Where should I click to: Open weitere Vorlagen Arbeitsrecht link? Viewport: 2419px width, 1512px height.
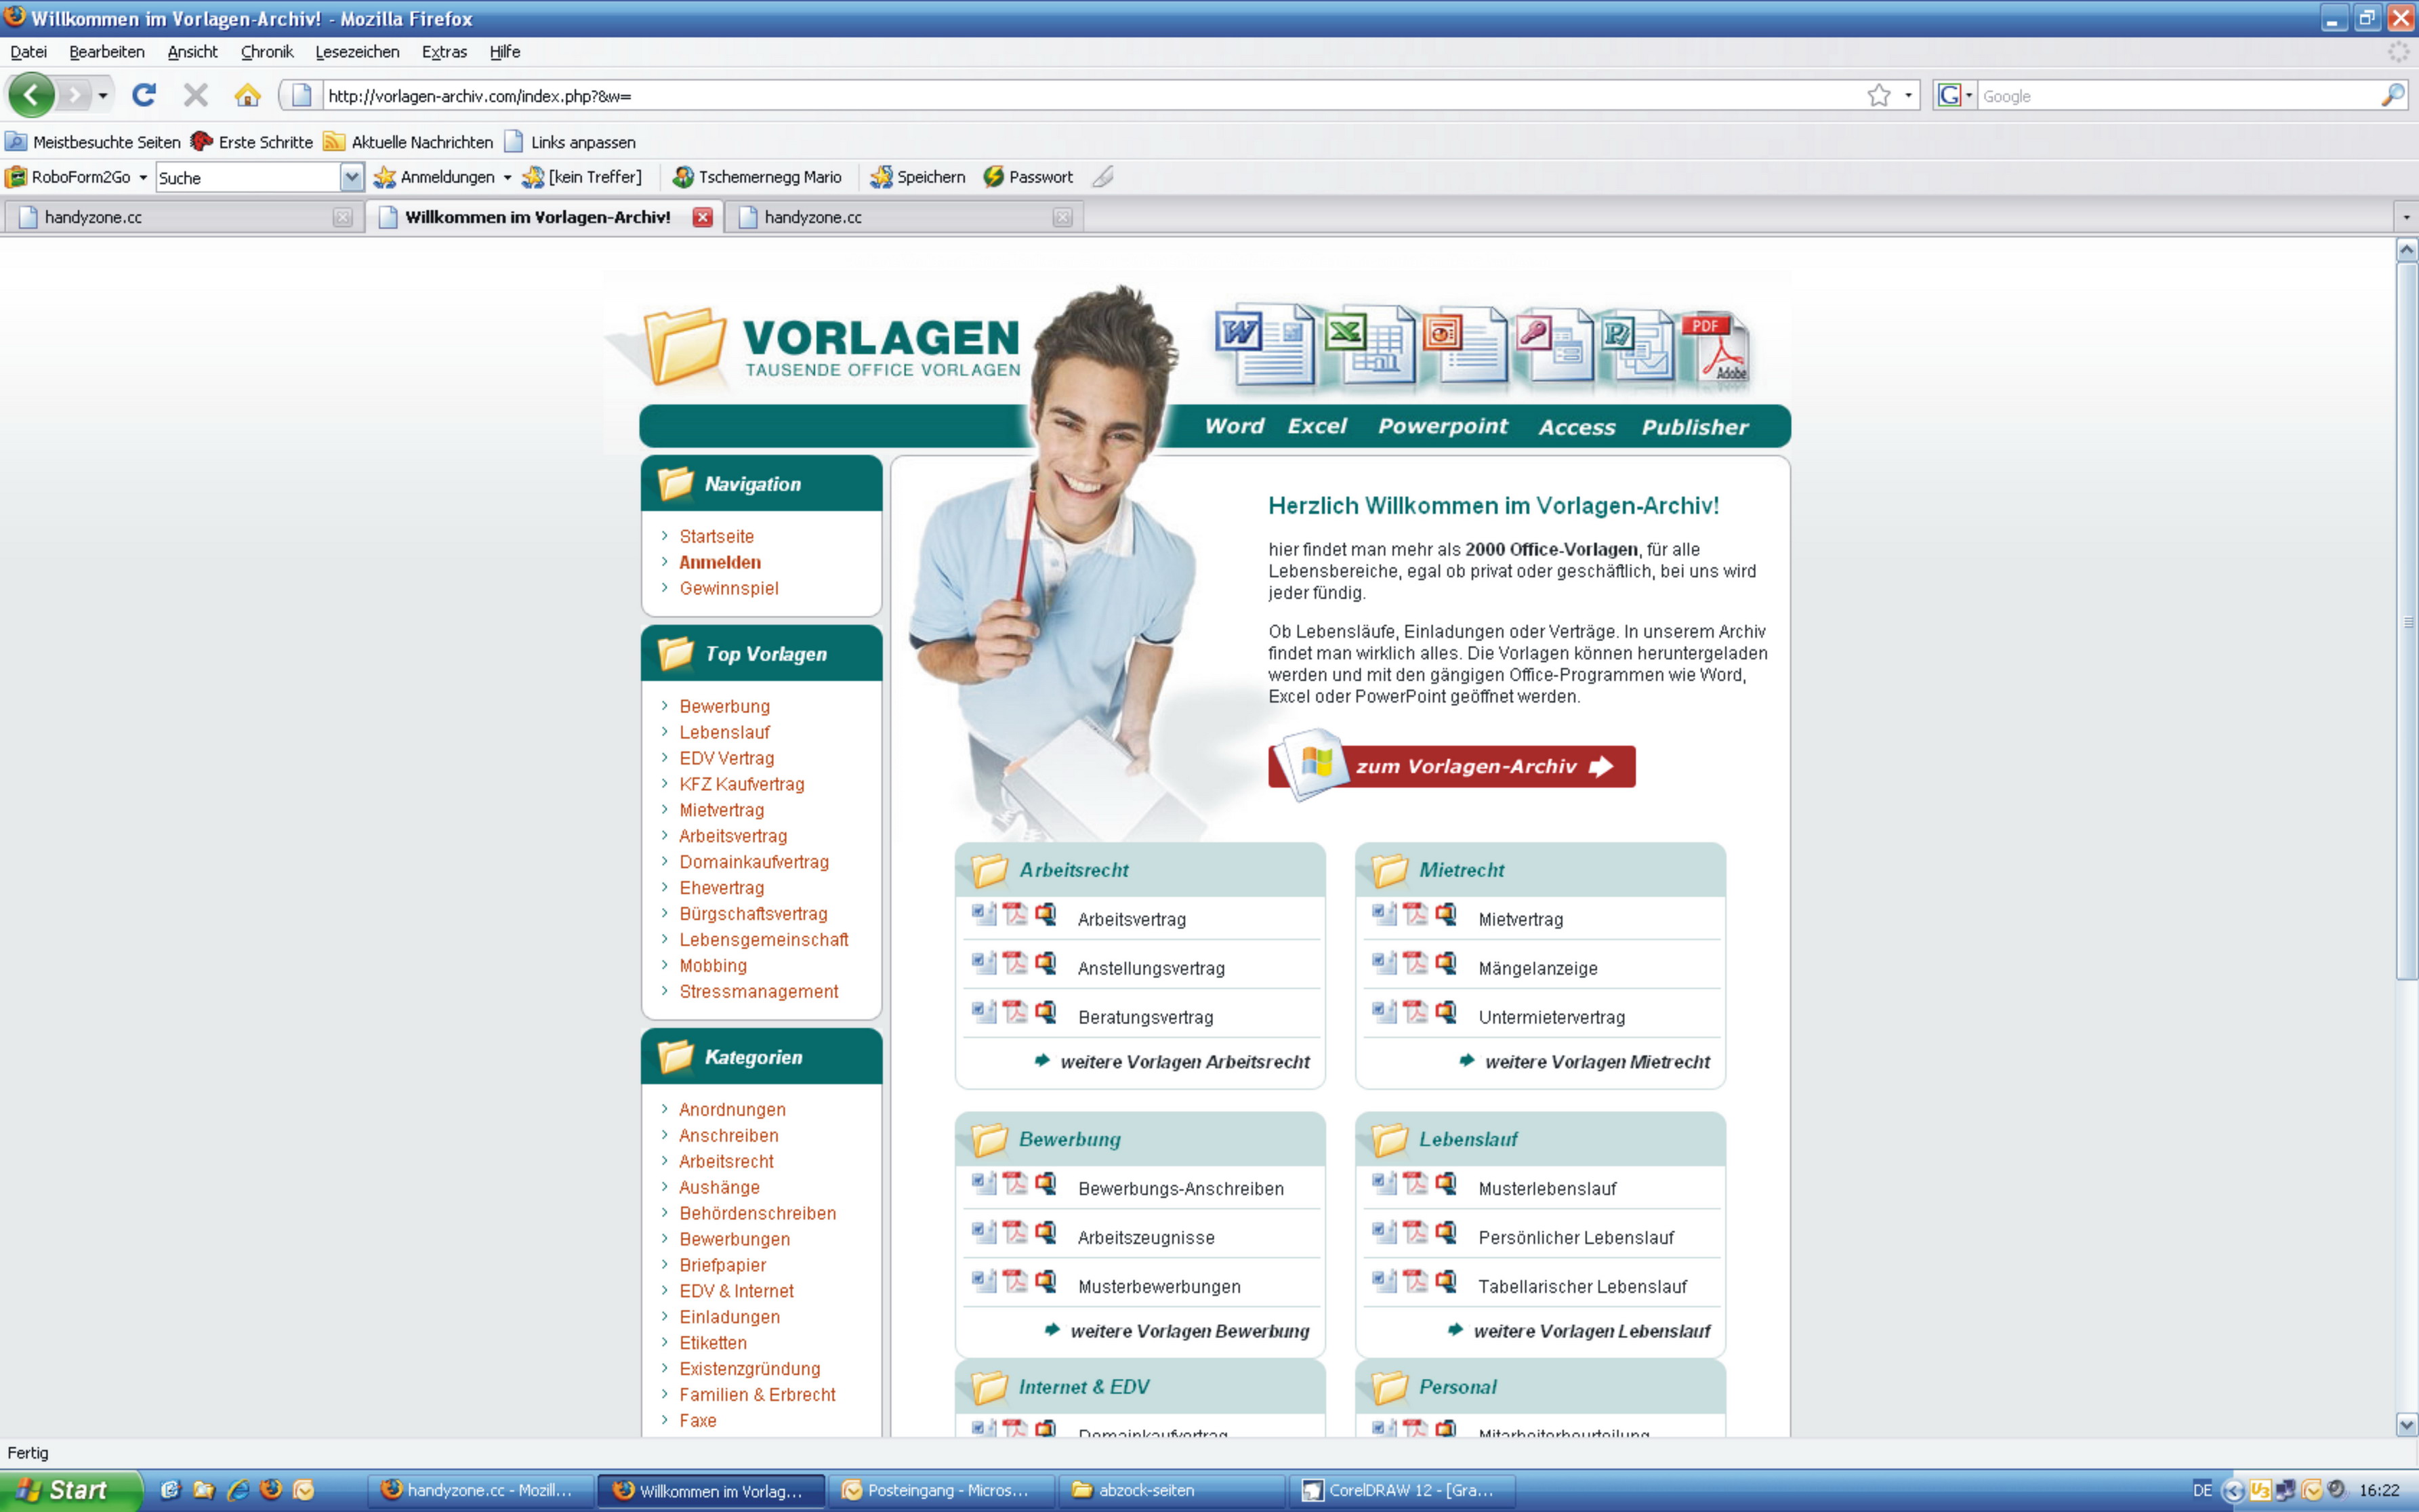(x=1184, y=1062)
